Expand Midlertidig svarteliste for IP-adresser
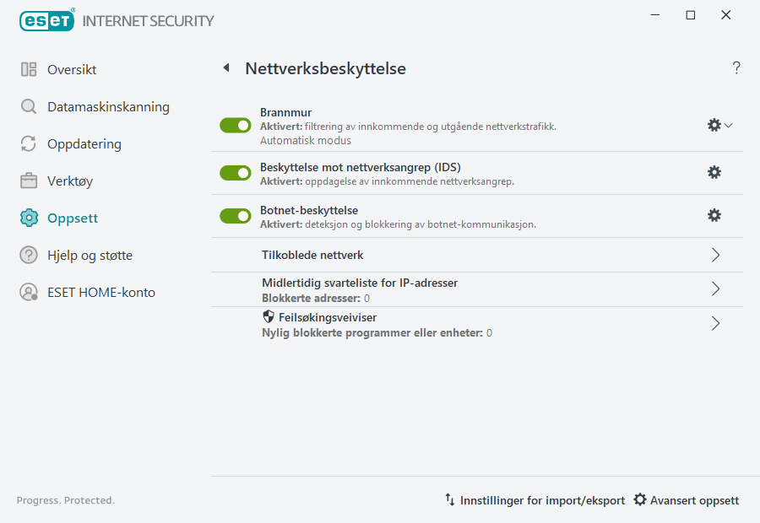760x523 pixels. pyautogui.click(x=715, y=289)
